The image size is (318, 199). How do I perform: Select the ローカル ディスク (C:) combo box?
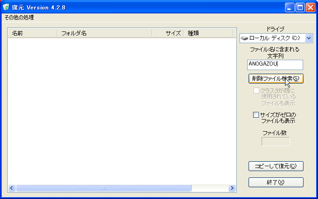pos(272,38)
